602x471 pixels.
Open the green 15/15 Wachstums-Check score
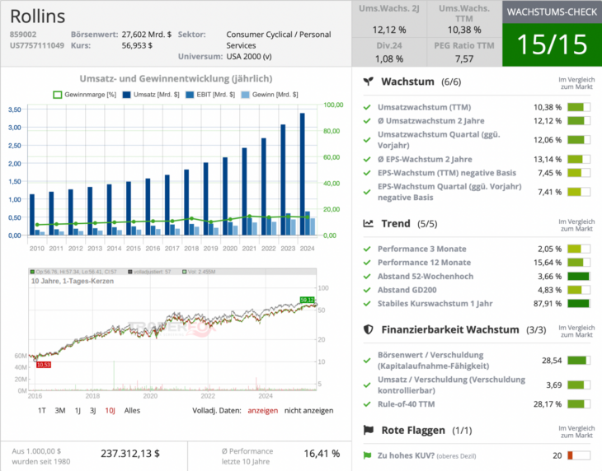[552, 44]
